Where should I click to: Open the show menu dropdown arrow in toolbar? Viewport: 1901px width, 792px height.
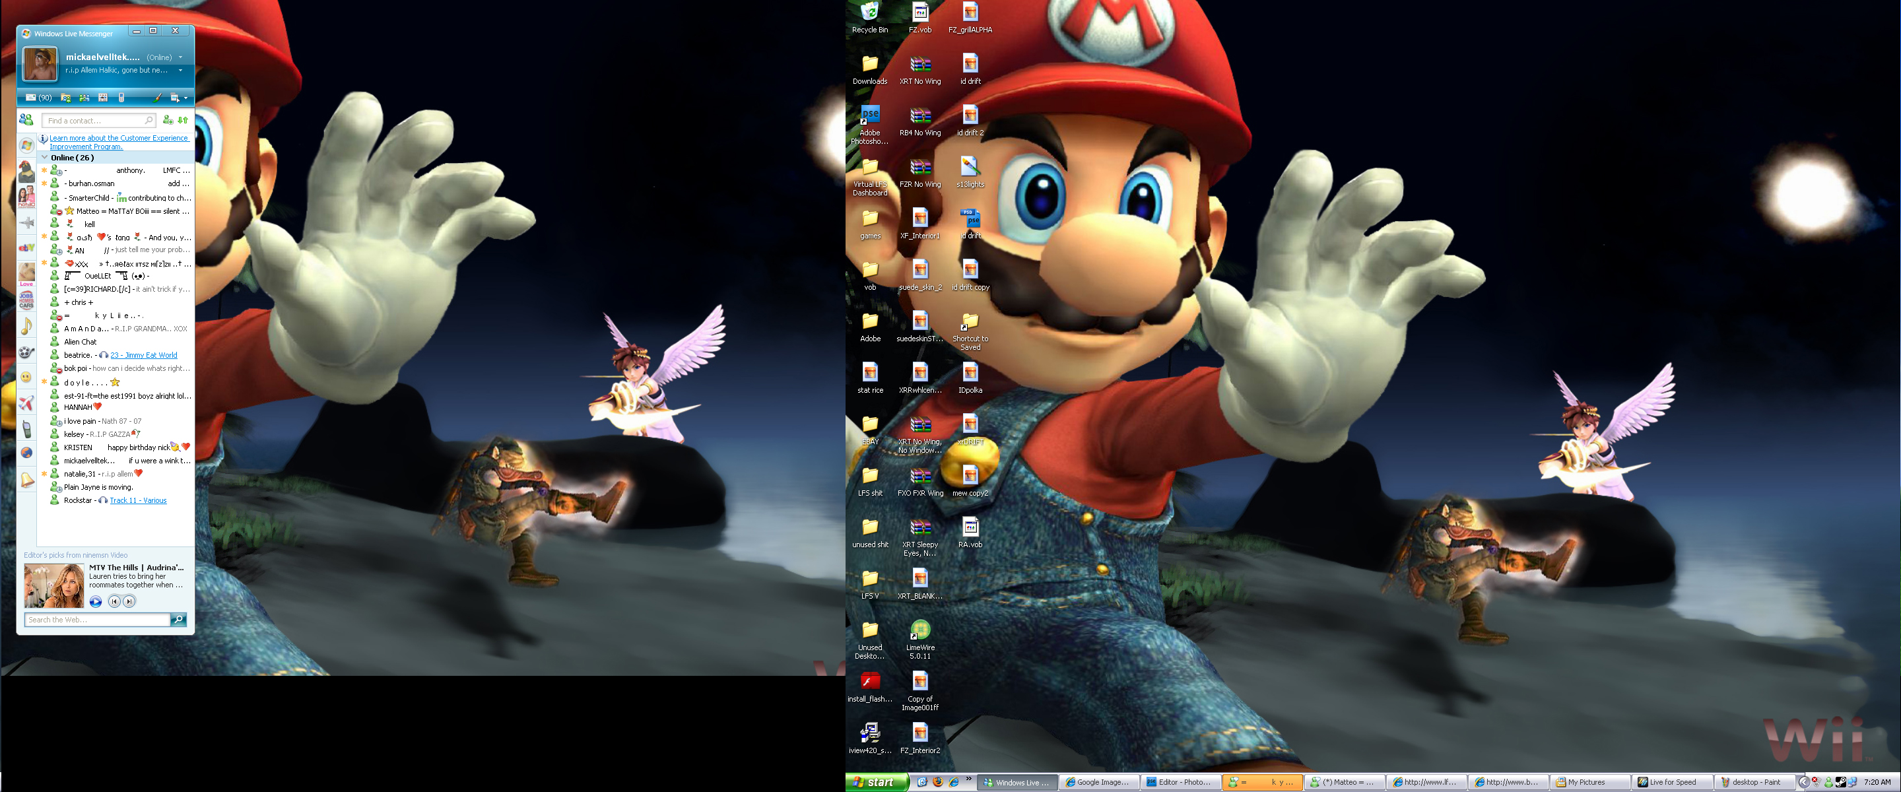coord(185,98)
